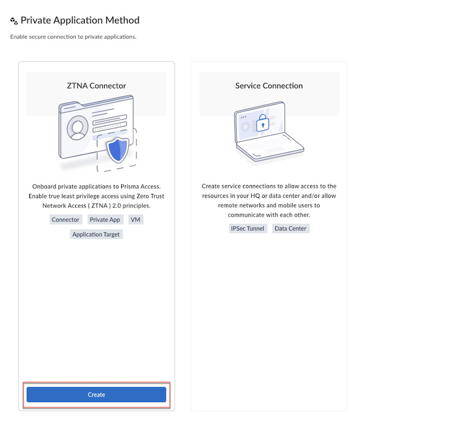Click the Connector tag
The height and width of the screenshot is (422, 450).
pos(66,219)
